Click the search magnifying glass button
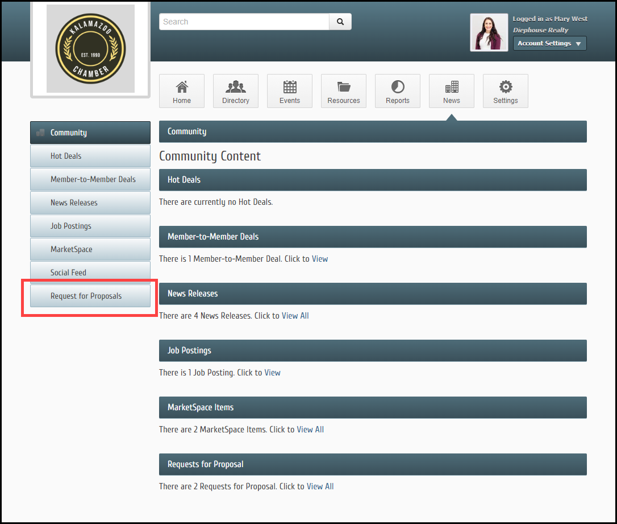The height and width of the screenshot is (524, 617). click(340, 22)
